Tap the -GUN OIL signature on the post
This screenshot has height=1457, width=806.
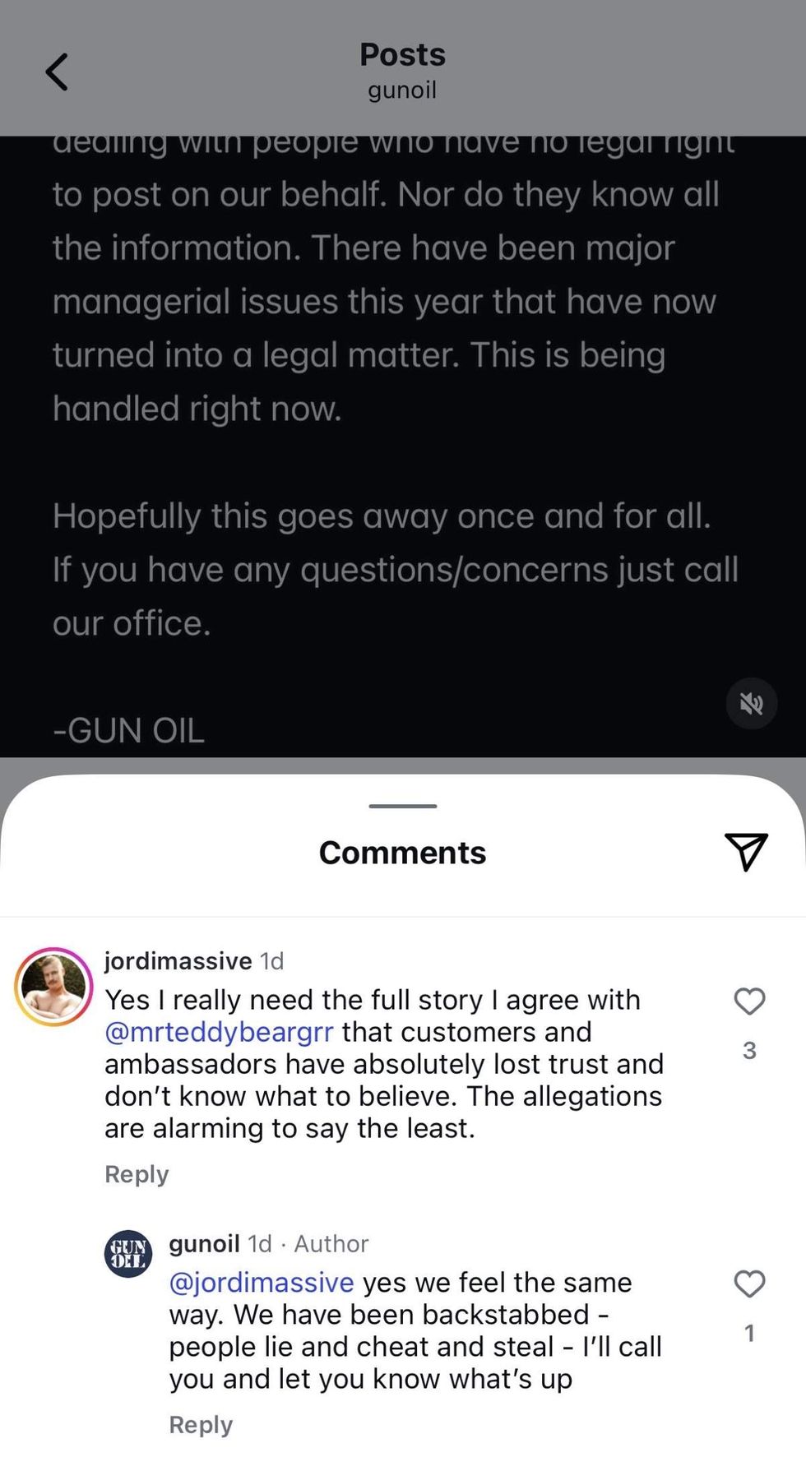128,730
